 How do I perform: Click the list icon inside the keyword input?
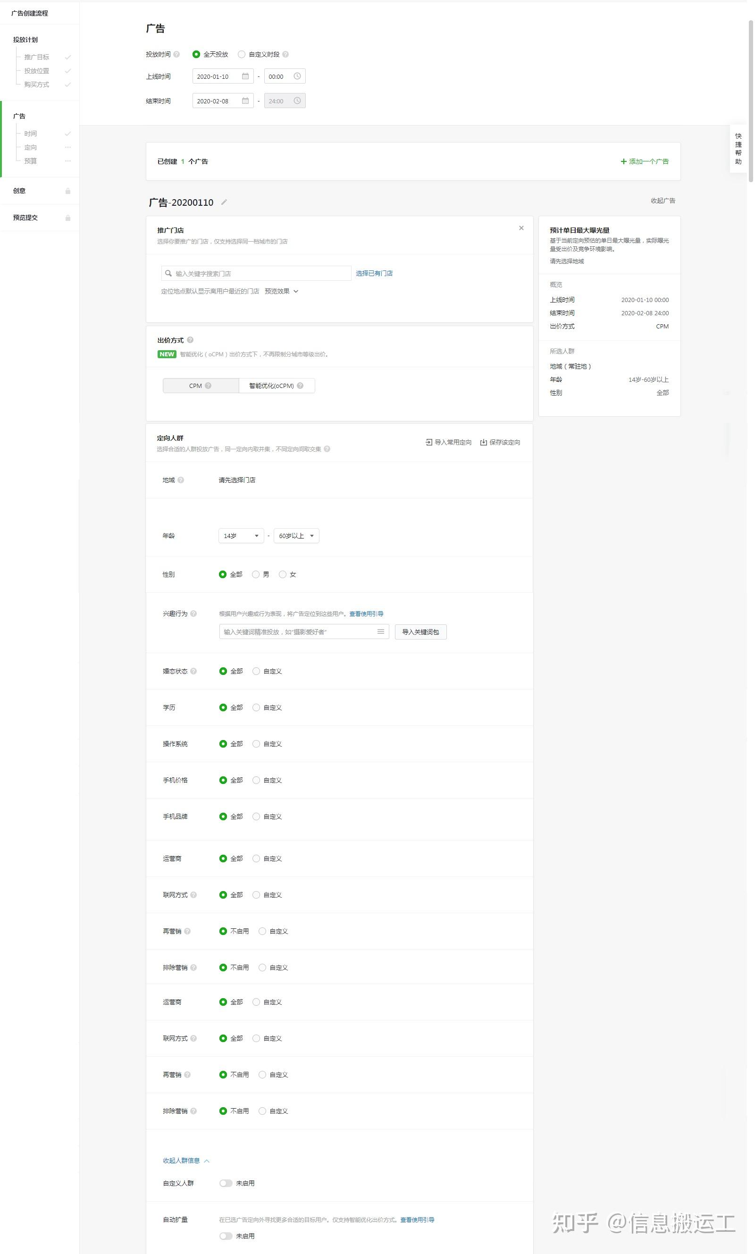(x=380, y=631)
